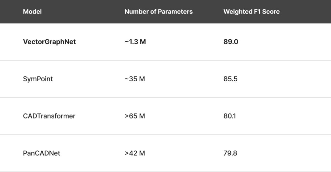331x172 pixels.
Task: Click the ~1.3 M parameters value
Action: point(135,42)
